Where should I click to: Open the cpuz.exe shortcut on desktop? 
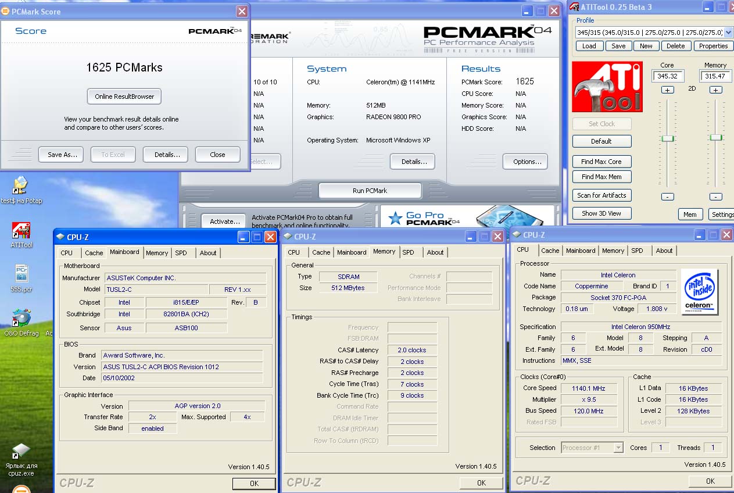pyautogui.click(x=21, y=452)
